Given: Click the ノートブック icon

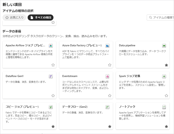Looking at the screenshot, I should click(164, 107).
